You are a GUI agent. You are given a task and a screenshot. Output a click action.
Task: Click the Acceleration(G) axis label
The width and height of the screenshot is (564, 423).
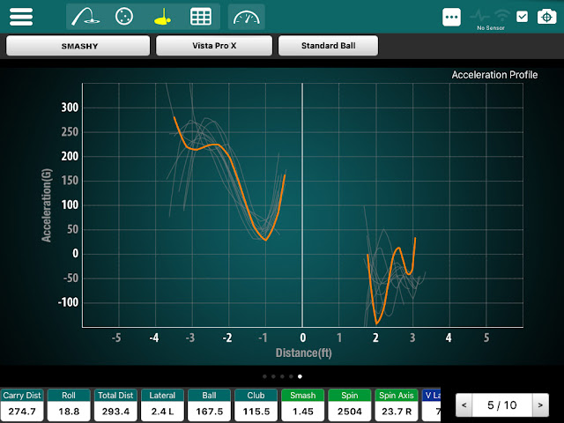click(x=47, y=205)
